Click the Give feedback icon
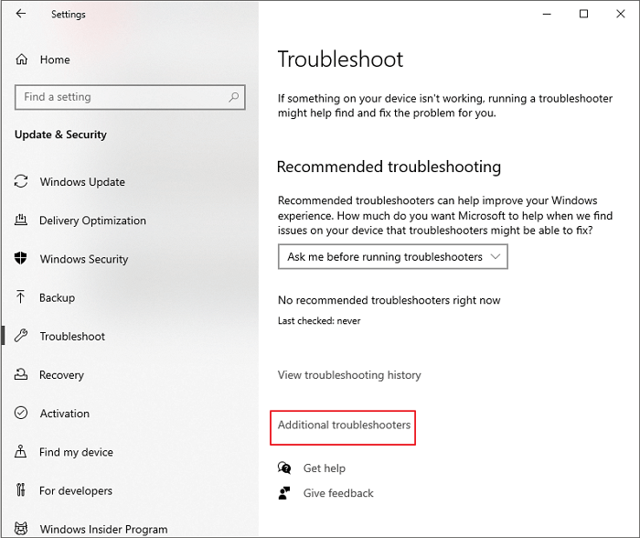This screenshot has width=640, height=538. pyautogui.click(x=284, y=493)
